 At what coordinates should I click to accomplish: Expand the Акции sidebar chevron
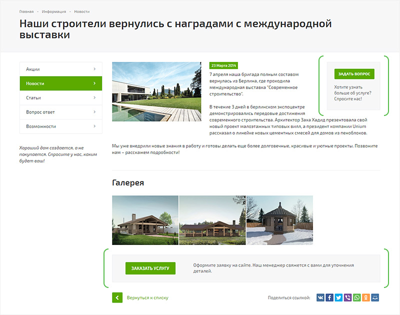pyautogui.click(x=94, y=69)
